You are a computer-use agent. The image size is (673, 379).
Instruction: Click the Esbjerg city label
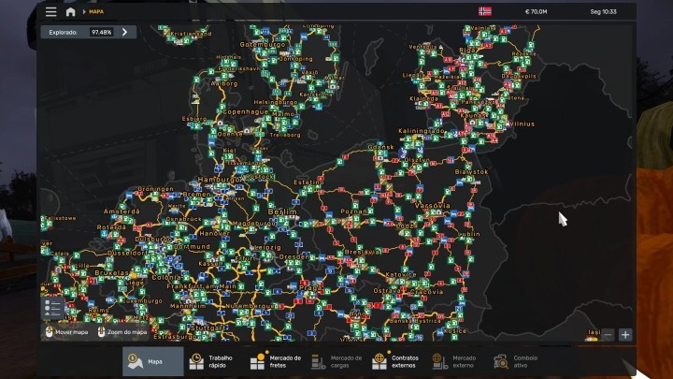(194, 119)
